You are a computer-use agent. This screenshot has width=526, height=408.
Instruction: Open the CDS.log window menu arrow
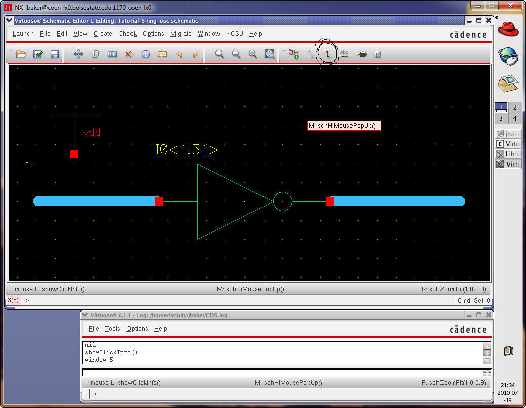[x=86, y=315]
